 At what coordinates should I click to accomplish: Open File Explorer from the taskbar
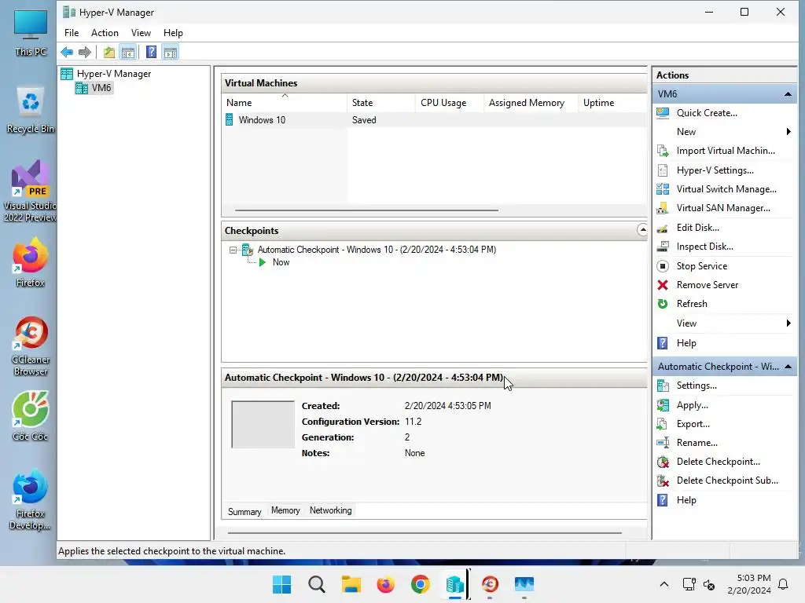351,584
